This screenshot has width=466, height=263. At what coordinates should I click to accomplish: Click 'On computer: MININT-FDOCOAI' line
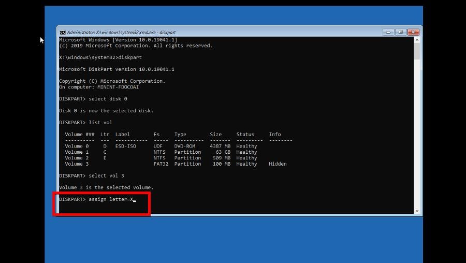click(x=99, y=87)
